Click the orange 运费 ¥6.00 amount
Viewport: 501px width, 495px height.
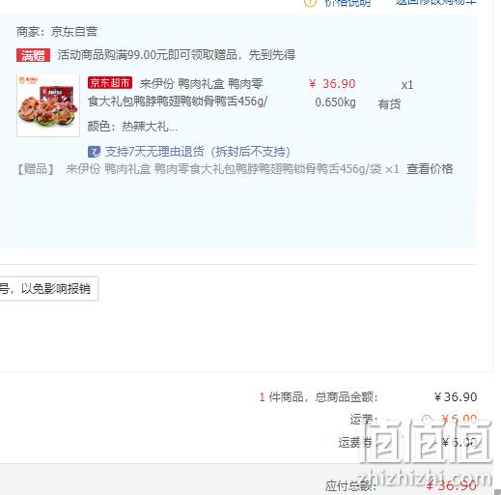pos(459,420)
